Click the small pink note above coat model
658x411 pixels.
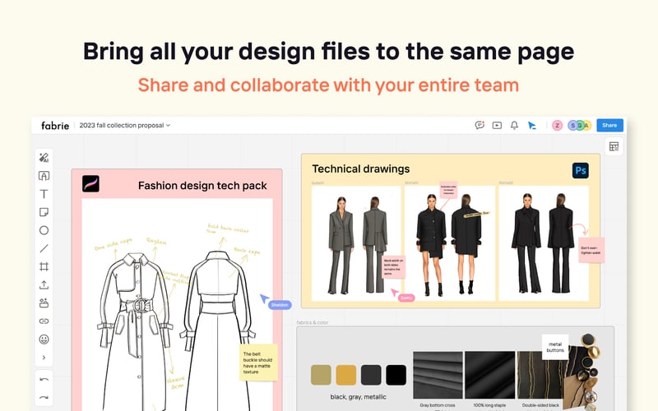click(448, 191)
